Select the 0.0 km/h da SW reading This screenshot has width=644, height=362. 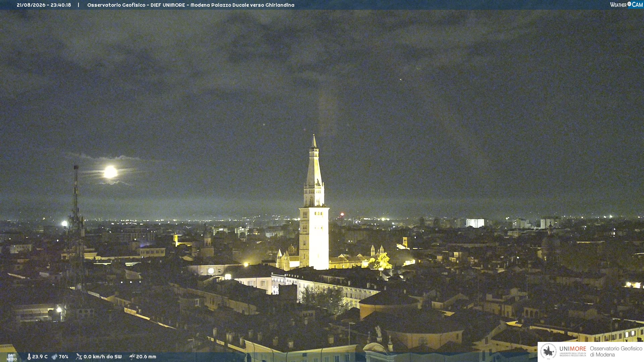coord(103,357)
